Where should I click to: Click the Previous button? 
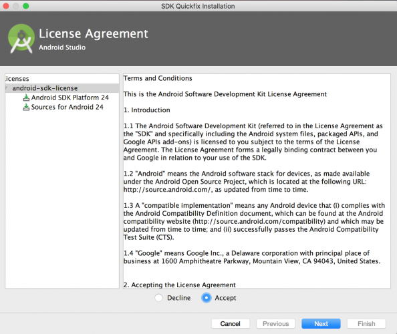275,323
